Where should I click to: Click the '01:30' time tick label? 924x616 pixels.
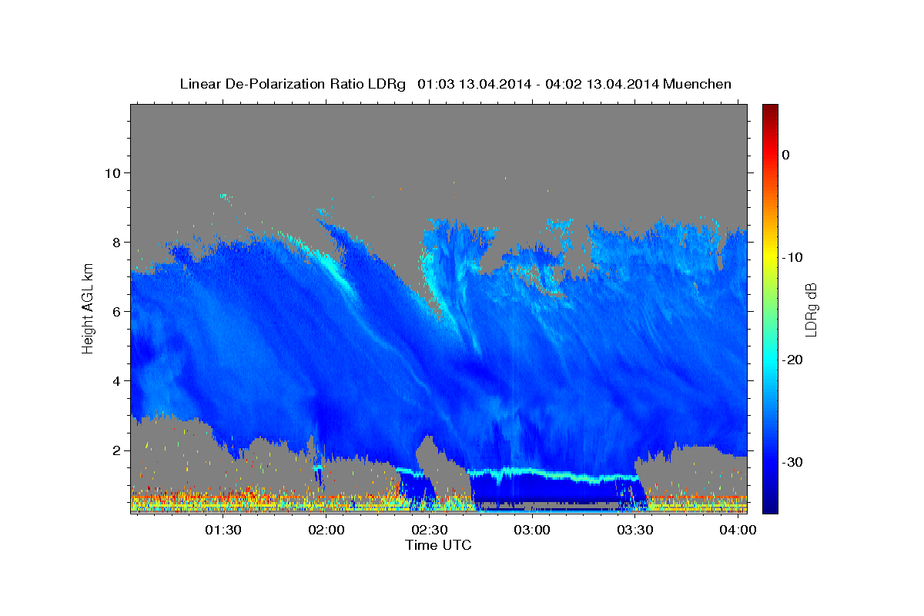click(x=223, y=530)
